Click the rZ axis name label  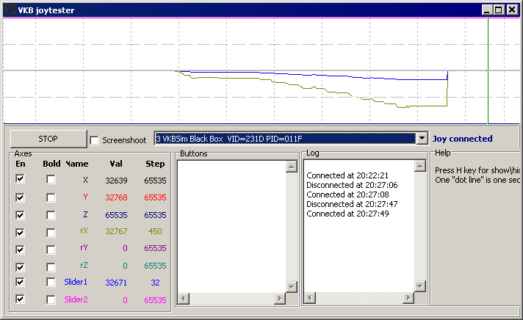84,266
